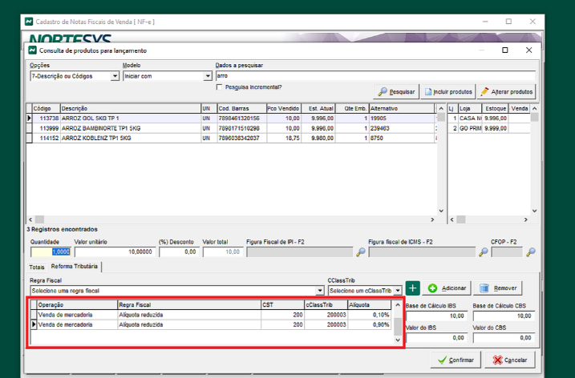Click the Pesquisar magnifier button
The image size is (575, 378).
(x=398, y=92)
